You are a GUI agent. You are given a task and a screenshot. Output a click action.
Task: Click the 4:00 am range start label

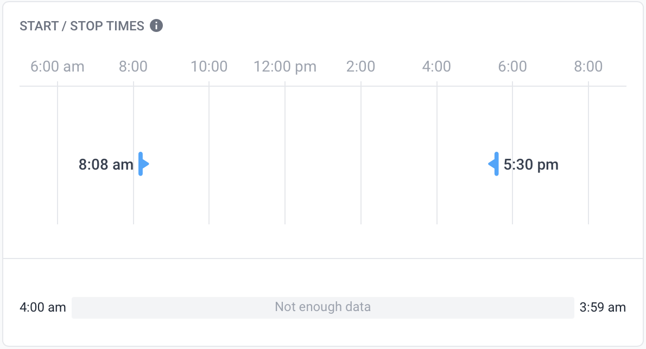(x=43, y=307)
